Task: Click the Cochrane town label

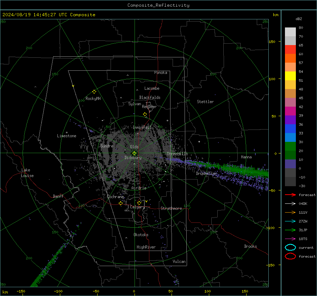Action: pos(115,197)
